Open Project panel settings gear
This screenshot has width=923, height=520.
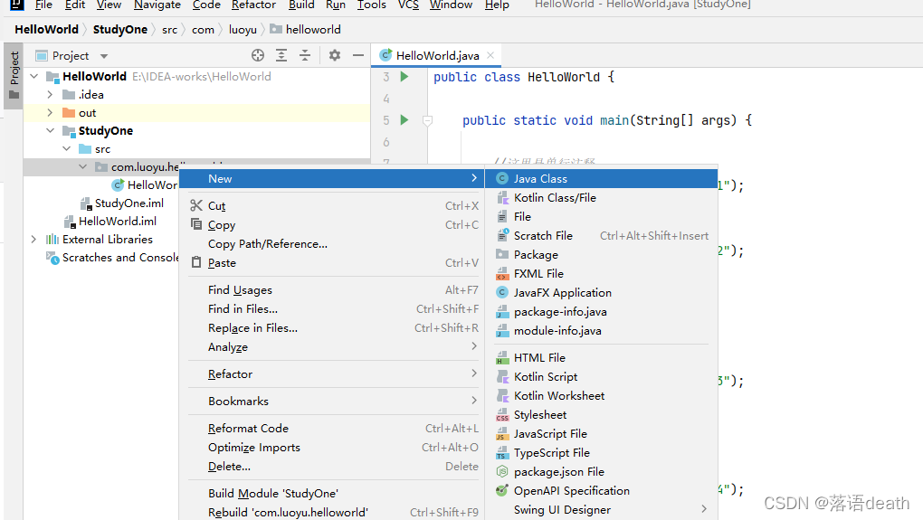coord(335,55)
